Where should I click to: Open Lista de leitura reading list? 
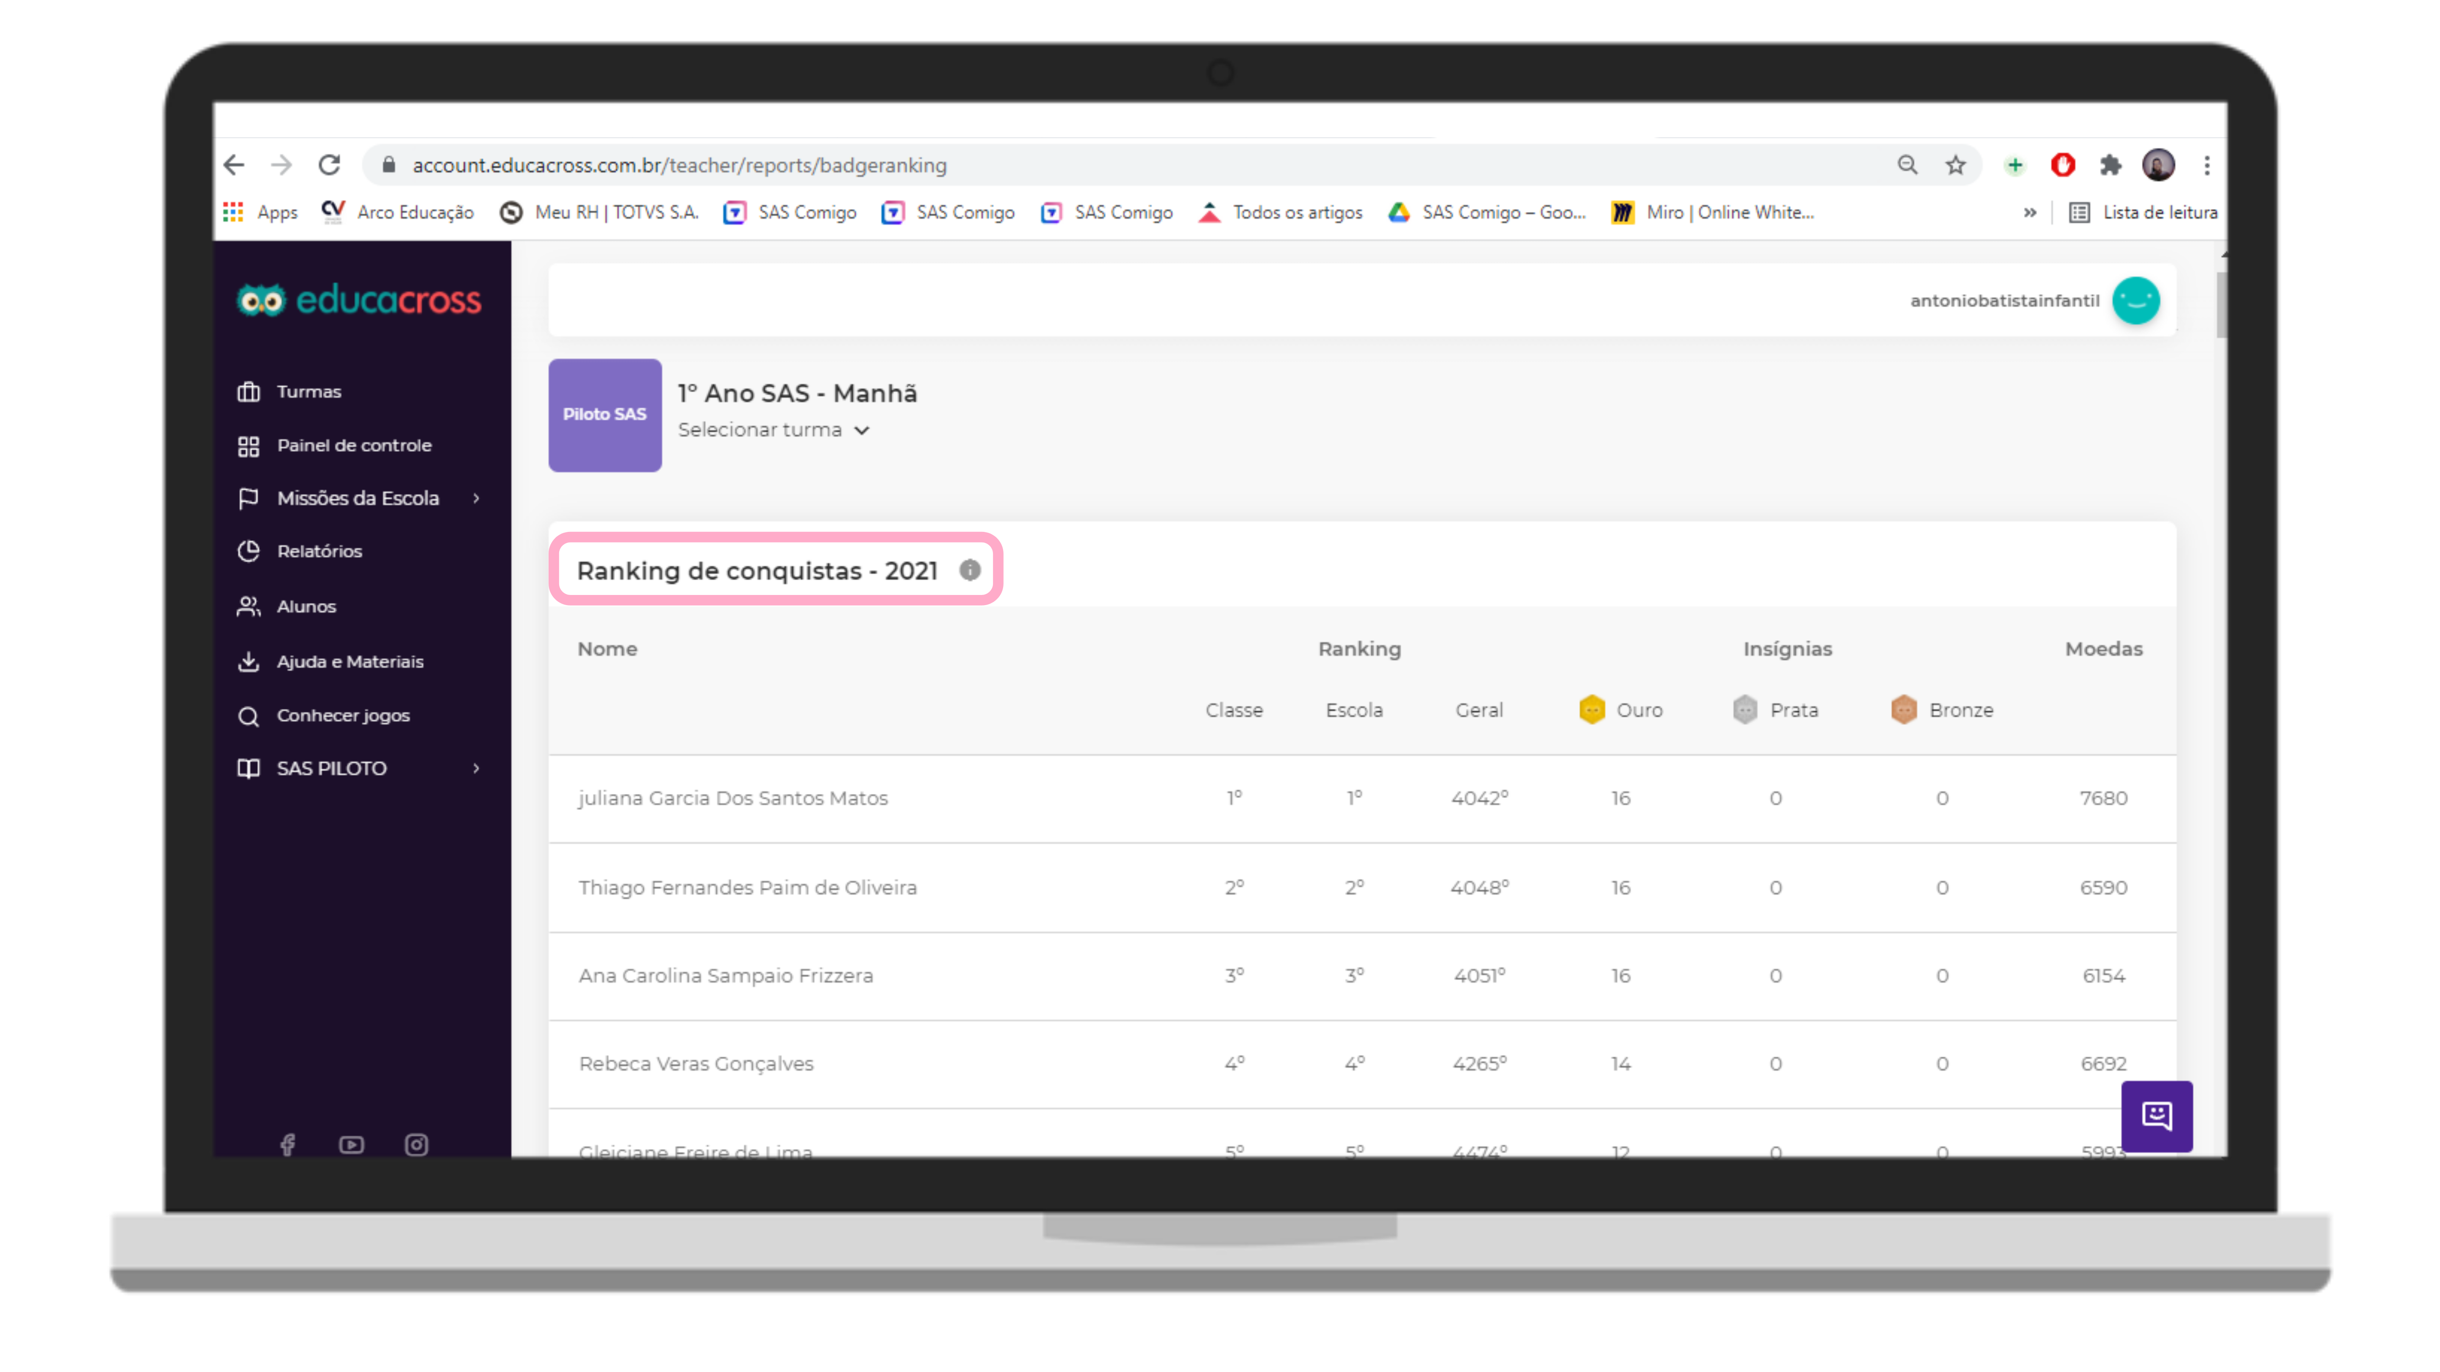pos(2143,212)
